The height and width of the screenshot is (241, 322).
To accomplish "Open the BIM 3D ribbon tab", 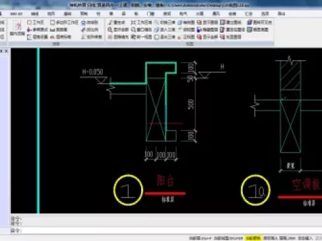I will click(x=16, y=14).
